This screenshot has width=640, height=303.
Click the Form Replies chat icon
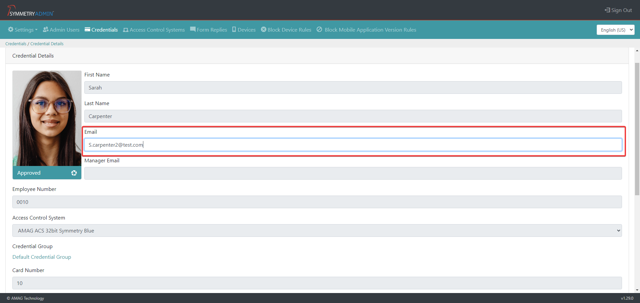193,29
